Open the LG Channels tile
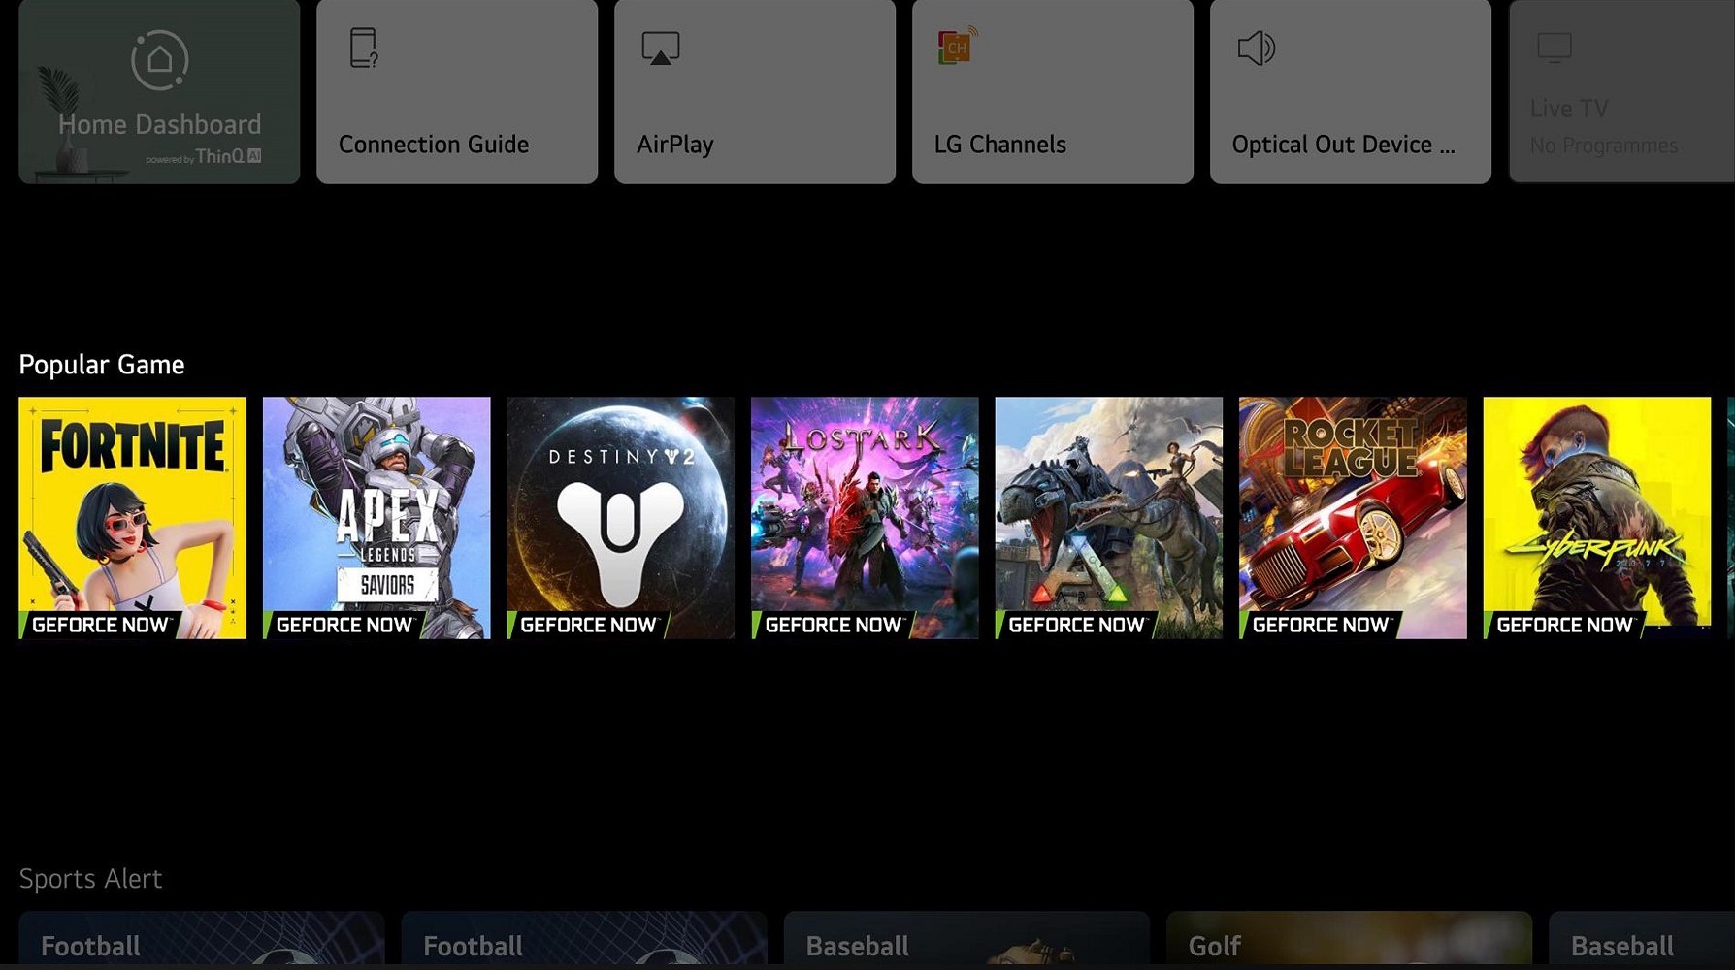Image resolution: width=1735 pixels, height=970 pixels. (x=1053, y=91)
